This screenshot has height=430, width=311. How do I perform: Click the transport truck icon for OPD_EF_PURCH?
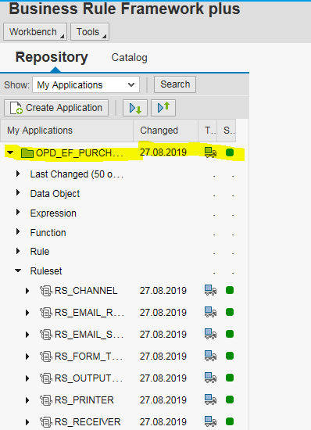210,152
